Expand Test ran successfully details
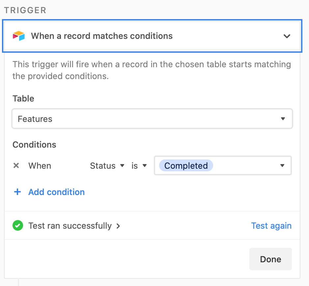Screen dimensions: 309x286 tap(70, 226)
